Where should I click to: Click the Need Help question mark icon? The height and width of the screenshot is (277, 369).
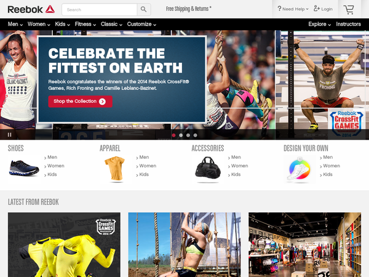click(x=279, y=9)
